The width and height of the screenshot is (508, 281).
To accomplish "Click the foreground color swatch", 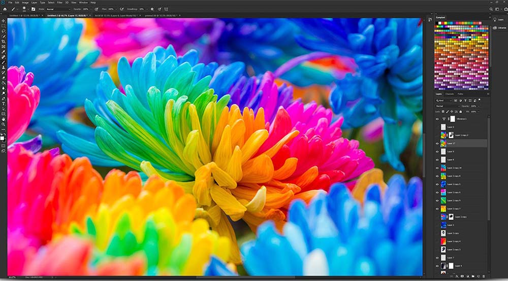I will pos(3,138).
